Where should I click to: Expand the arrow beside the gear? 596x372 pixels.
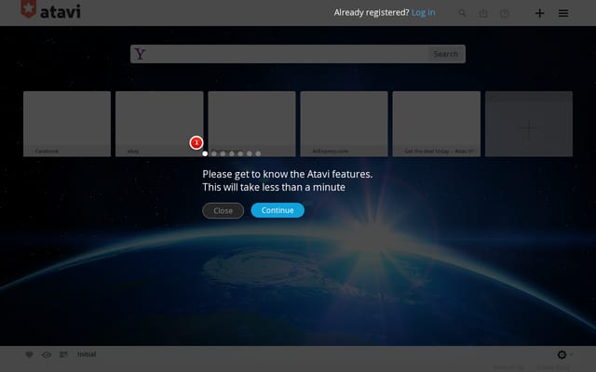(x=571, y=354)
